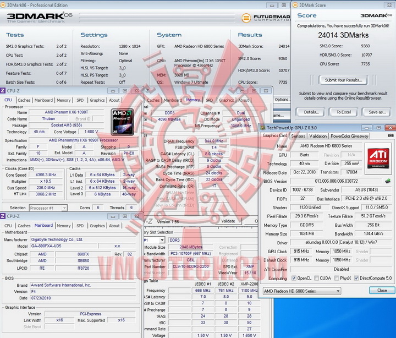This screenshot has height=338, width=396.
Task: Click the Close button in GPU-Z
Action: coord(382,291)
